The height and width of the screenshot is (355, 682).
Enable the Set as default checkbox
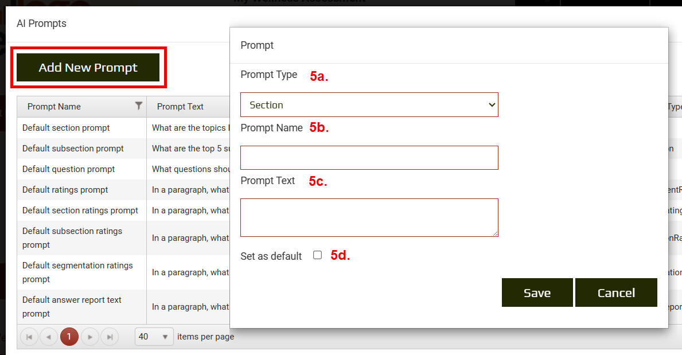click(x=317, y=255)
